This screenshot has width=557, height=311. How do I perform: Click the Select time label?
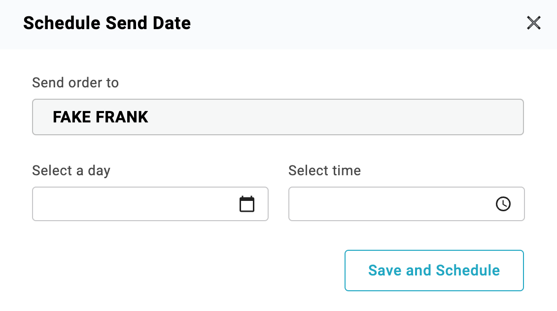324,171
